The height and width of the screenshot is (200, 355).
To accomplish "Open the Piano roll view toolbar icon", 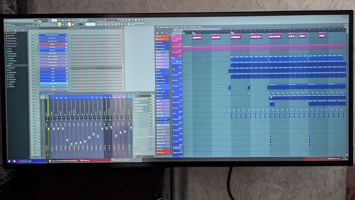I will pos(102,24).
